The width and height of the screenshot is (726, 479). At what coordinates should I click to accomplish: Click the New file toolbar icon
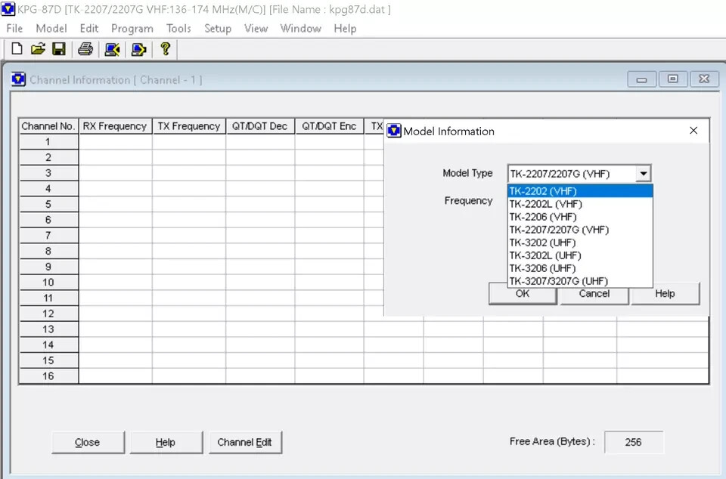17,49
